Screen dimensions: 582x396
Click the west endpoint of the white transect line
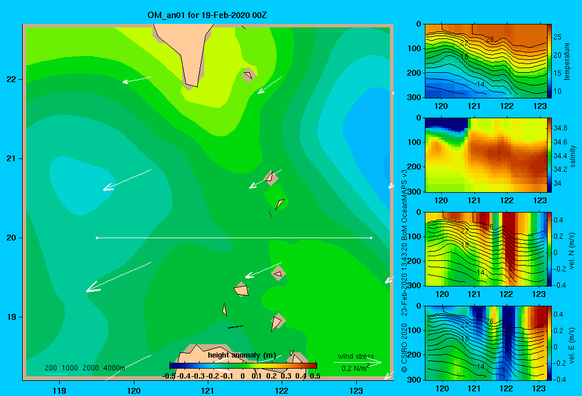pyautogui.click(x=97, y=238)
